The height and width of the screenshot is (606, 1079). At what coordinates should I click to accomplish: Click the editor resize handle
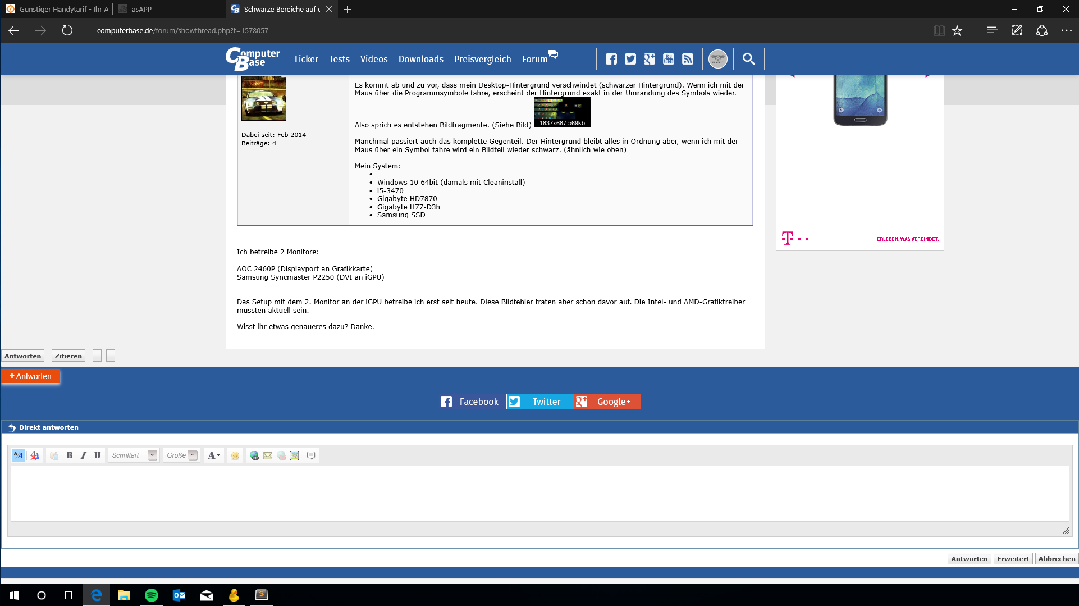[x=1066, y=531]
